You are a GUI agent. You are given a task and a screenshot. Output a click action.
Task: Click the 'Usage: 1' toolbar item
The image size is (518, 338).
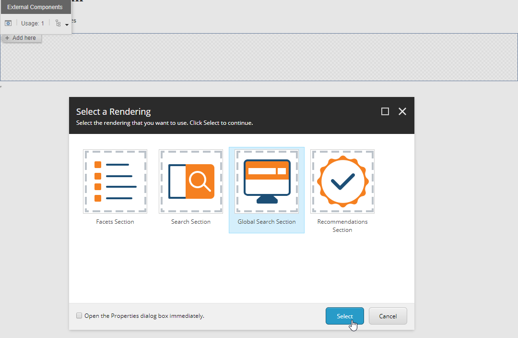(x=33, y=23)
